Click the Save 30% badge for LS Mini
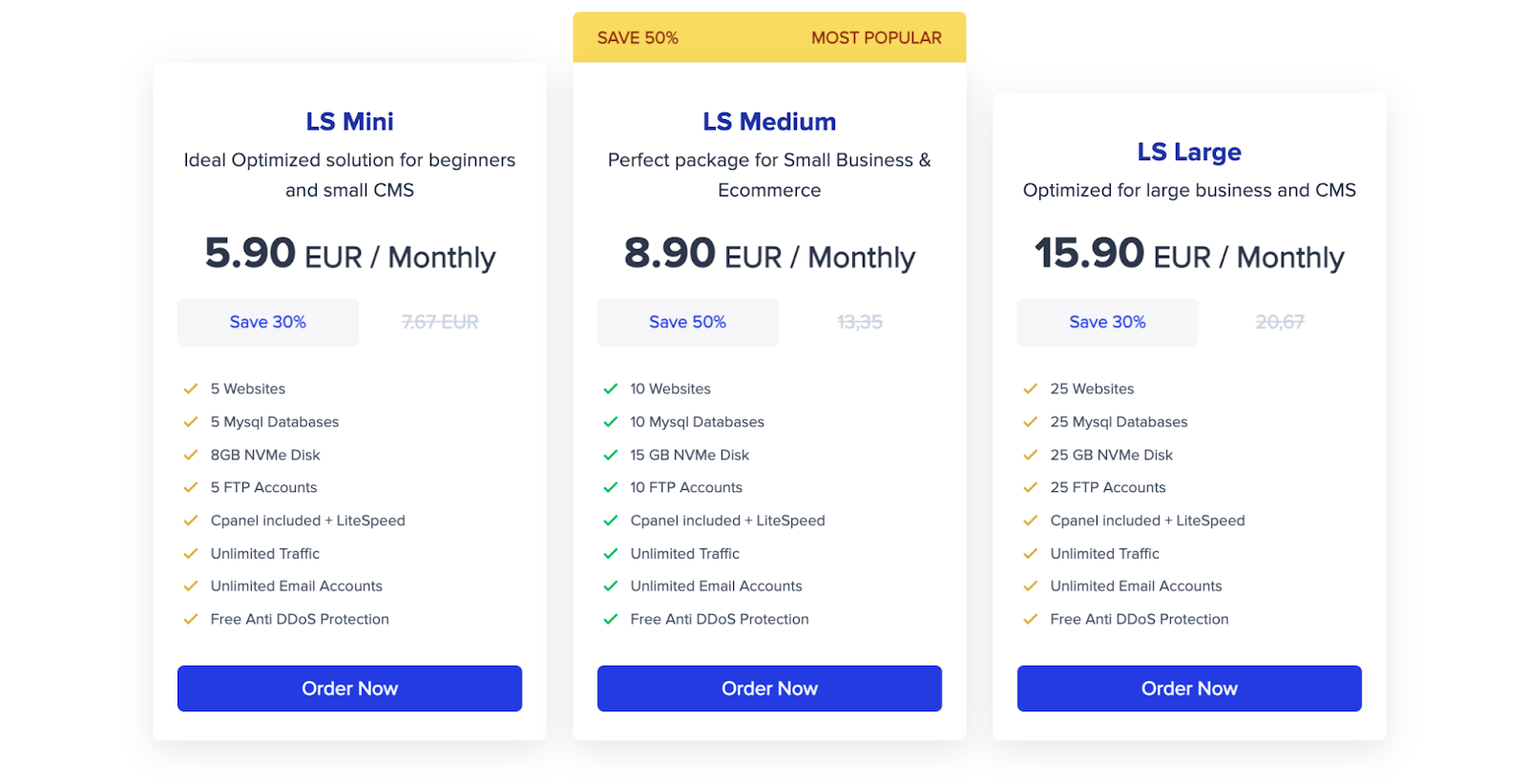1527x780 pixels. (x=268, y=322)
